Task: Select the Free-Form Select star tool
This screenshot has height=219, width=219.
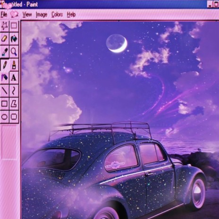Action: 5,25
